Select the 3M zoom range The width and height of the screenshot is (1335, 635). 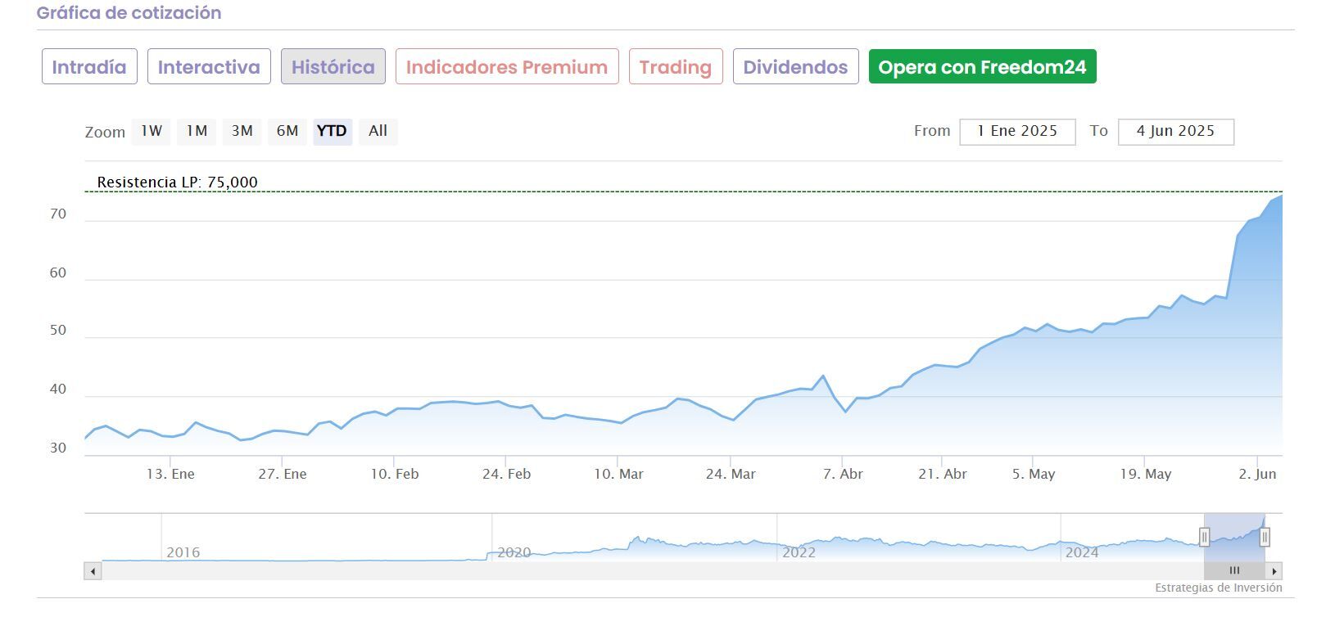coord(242,131)
